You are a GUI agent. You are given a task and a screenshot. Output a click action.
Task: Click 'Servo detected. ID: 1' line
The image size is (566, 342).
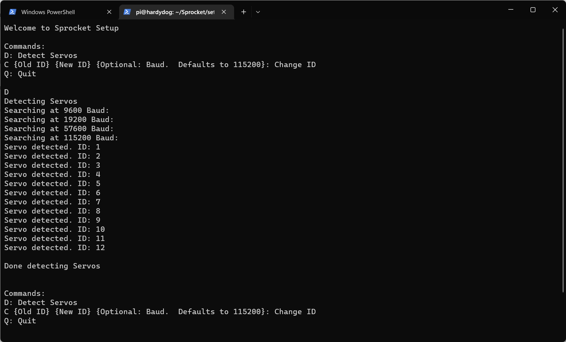pyautogui.click(x=52, y=147)
